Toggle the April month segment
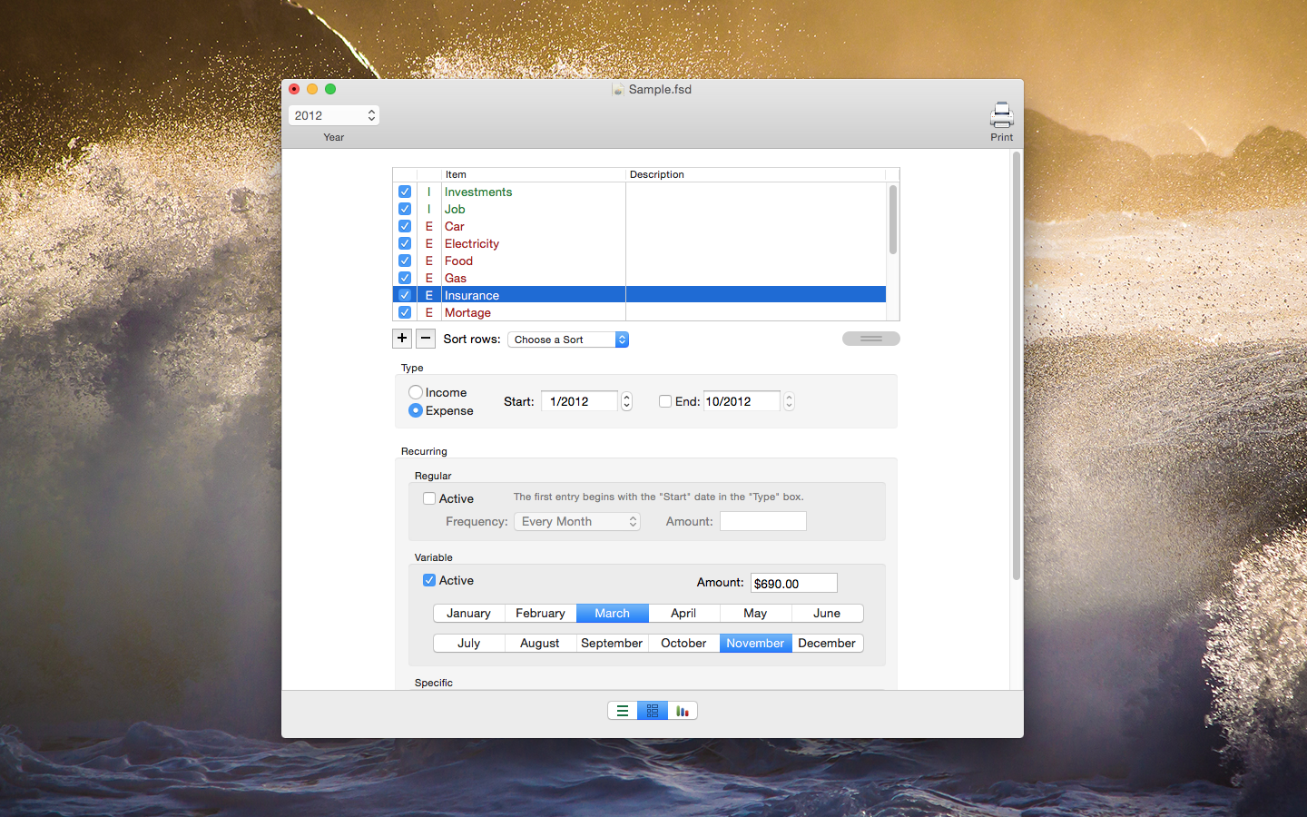 (x=683, y=614)
